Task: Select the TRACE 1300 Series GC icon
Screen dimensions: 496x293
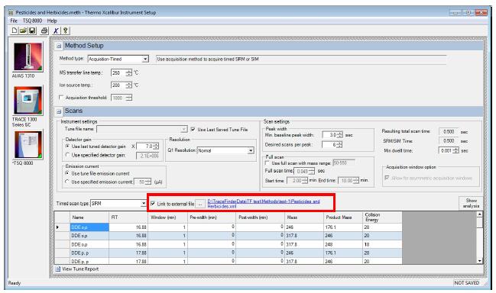Action: (28, 101)
